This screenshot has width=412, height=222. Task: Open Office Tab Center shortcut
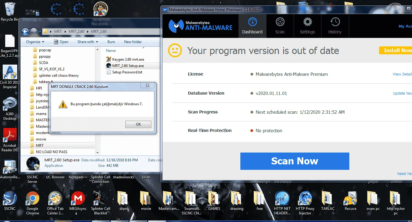[x=55, y=203]
